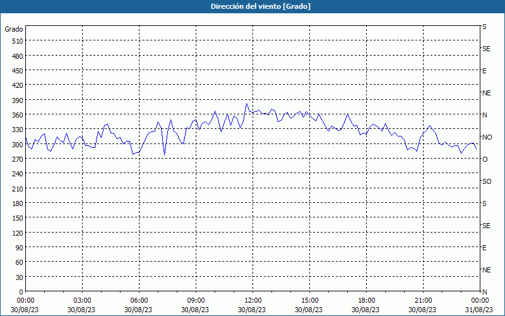
Task: Click the 21:00 time label
Action: [423, 301]
